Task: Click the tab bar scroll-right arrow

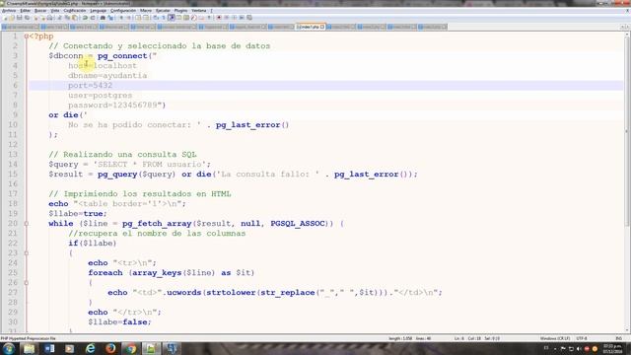Action: [x=627, y=27]
